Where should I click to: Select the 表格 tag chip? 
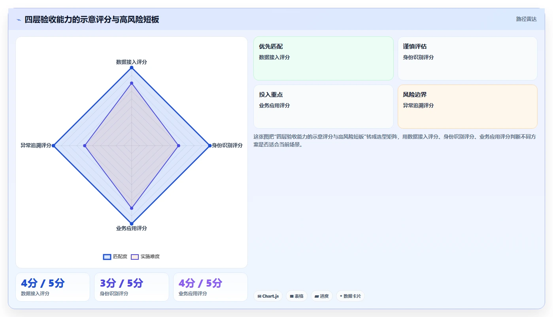coord(296,296)
